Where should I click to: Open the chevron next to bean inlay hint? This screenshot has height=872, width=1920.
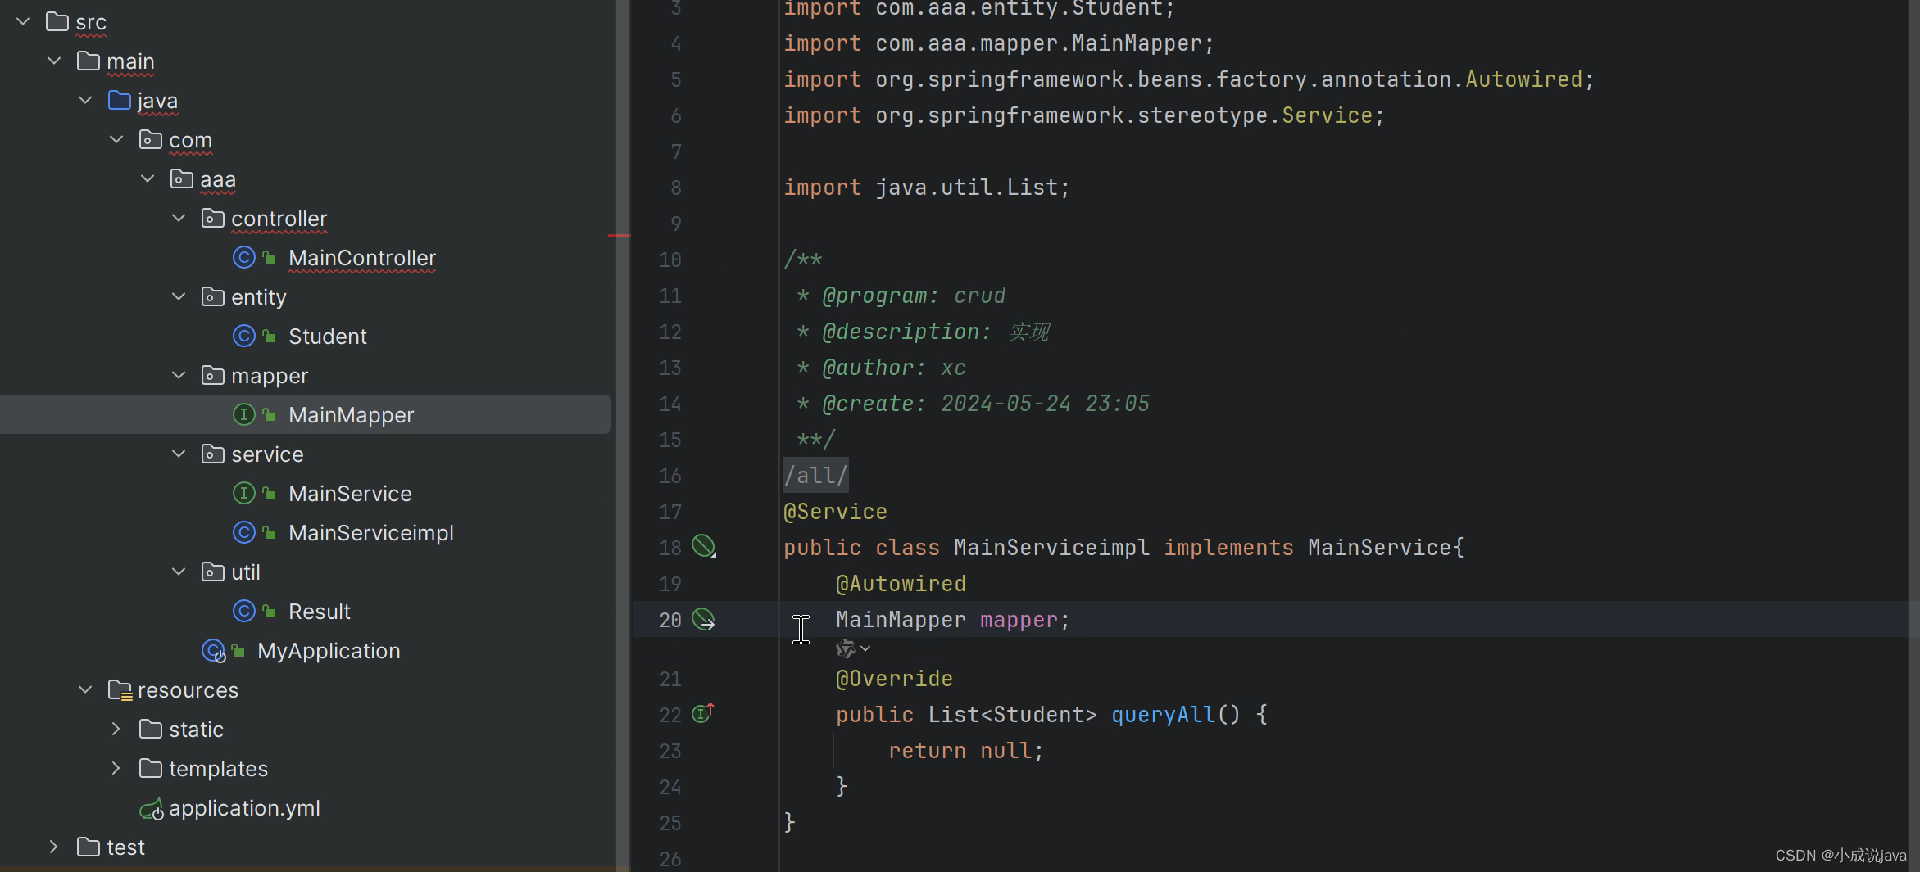click(x=866, y=648)
